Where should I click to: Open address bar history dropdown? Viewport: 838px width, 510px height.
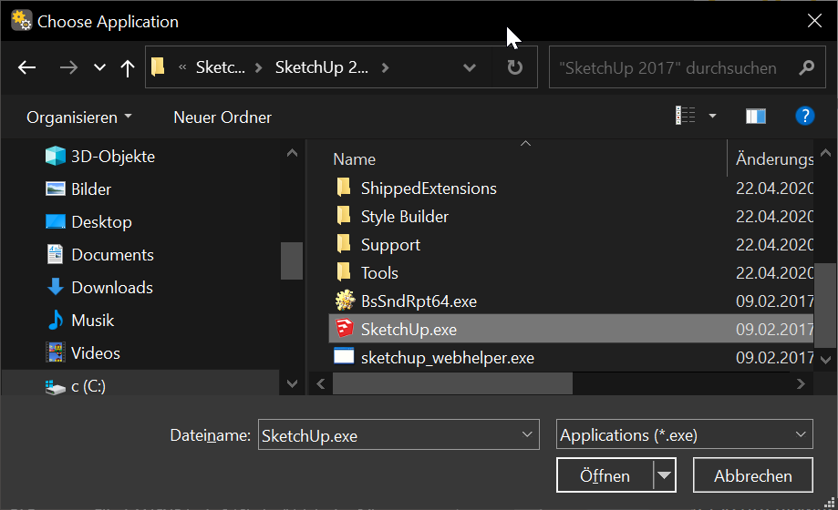click(470, 67)
